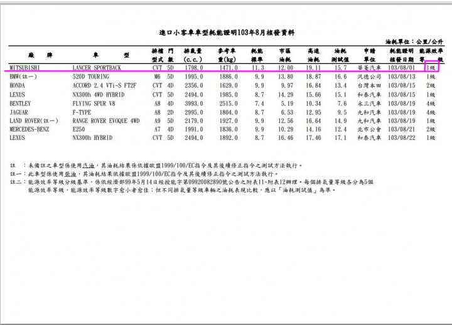The width and height of the screenshot is (452, 325).
Task: Click issue date 103/08/01
Action: coord(402,68)
